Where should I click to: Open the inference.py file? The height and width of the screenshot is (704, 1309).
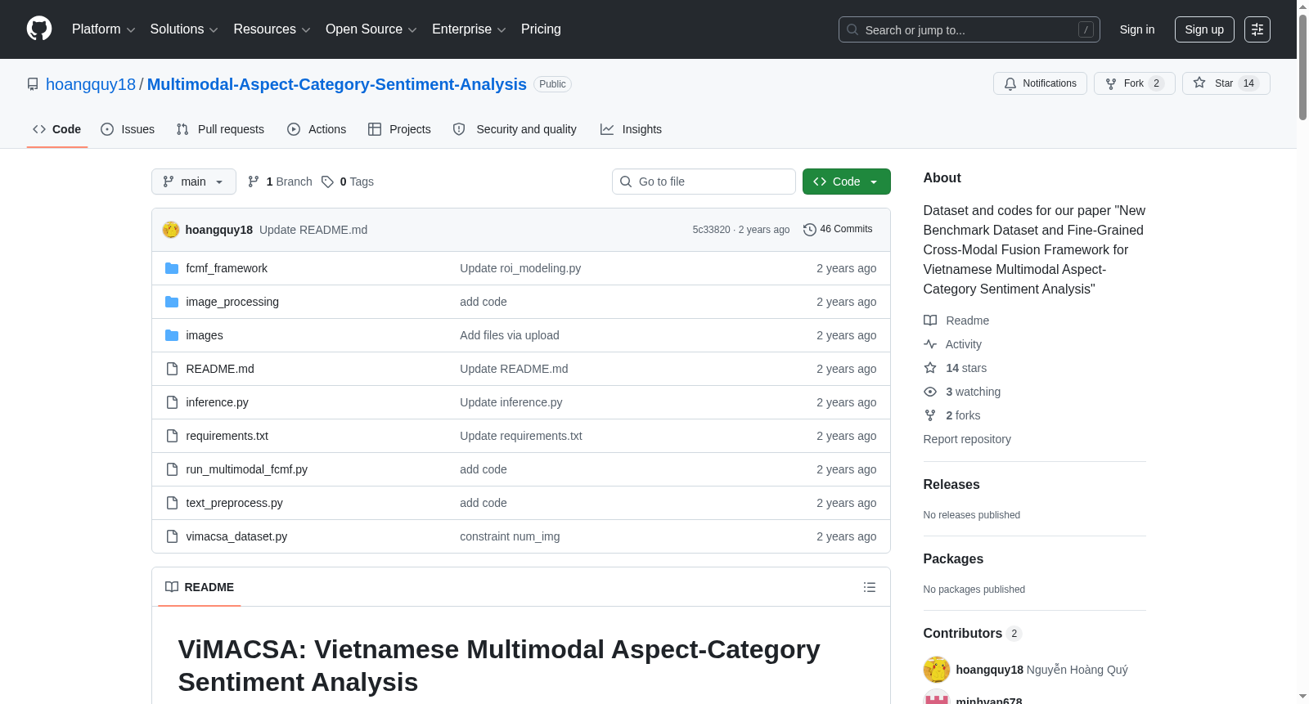click(x=217, y=402)
